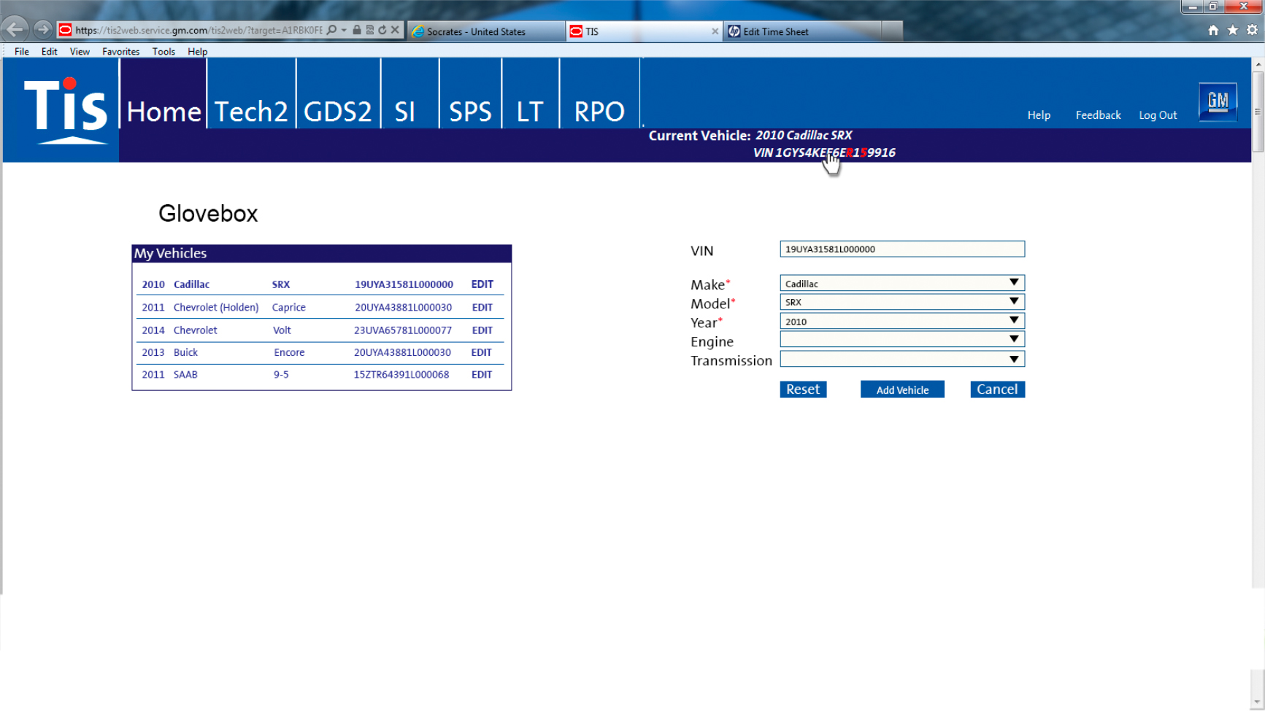The width and height of the screenshot is (1265, 711).
Task: Click compatibility view icon in address bar
Action: coord(370,30)
